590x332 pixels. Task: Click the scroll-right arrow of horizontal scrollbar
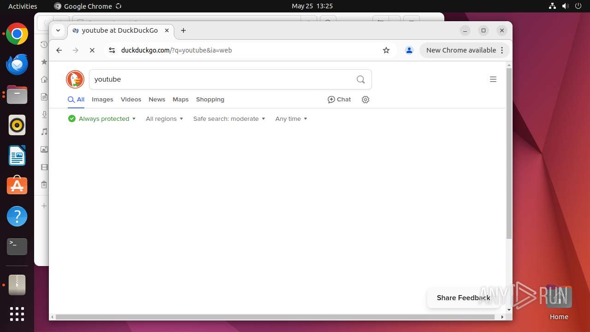pos(502,317)
